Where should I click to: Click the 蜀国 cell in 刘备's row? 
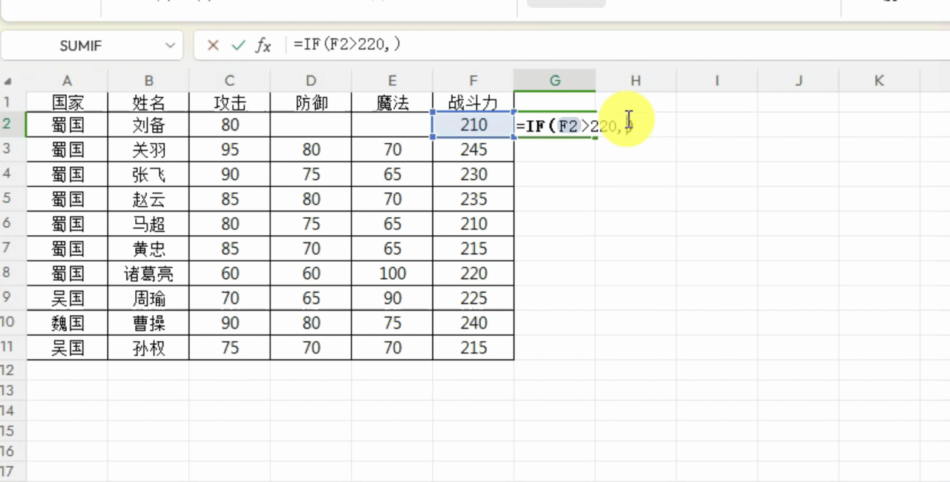67,125
